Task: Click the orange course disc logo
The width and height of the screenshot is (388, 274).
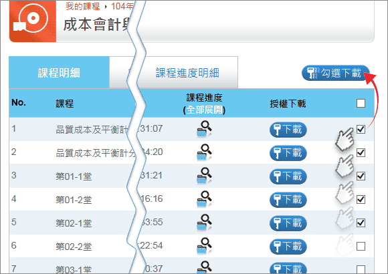Action: pos(33,21)
